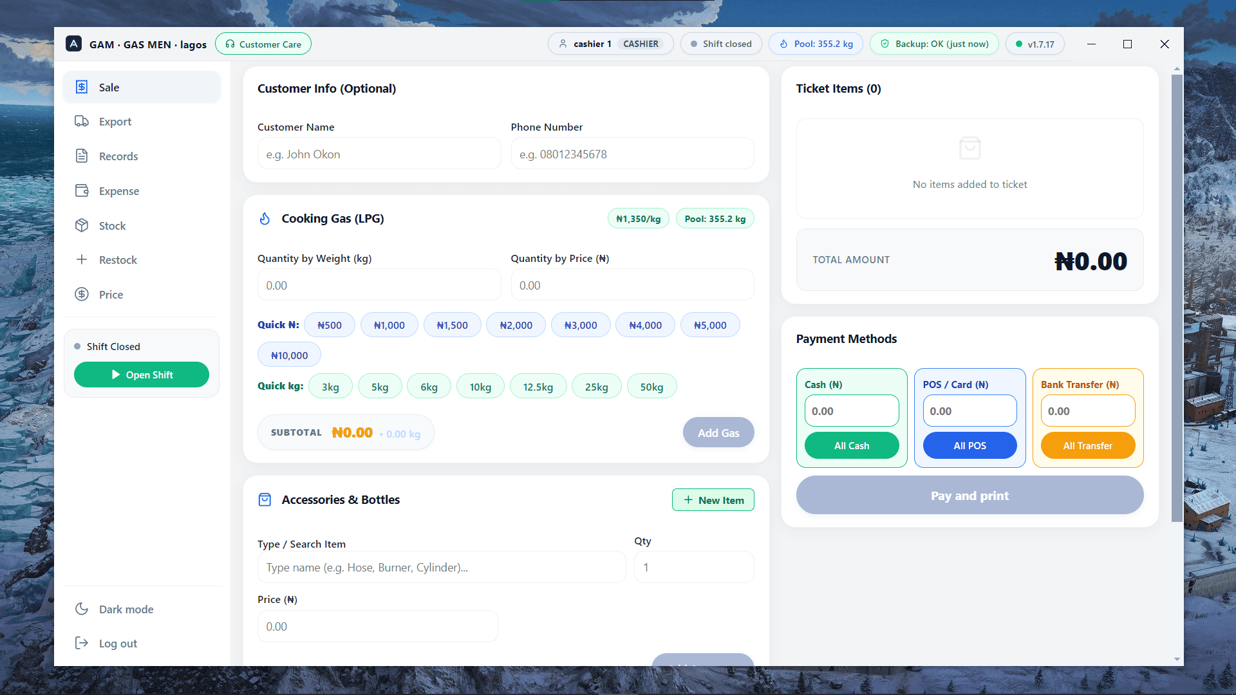Toggle Dark mode moon icon
This screenshot has width=1236, height=695.
[x=82, y=609]
